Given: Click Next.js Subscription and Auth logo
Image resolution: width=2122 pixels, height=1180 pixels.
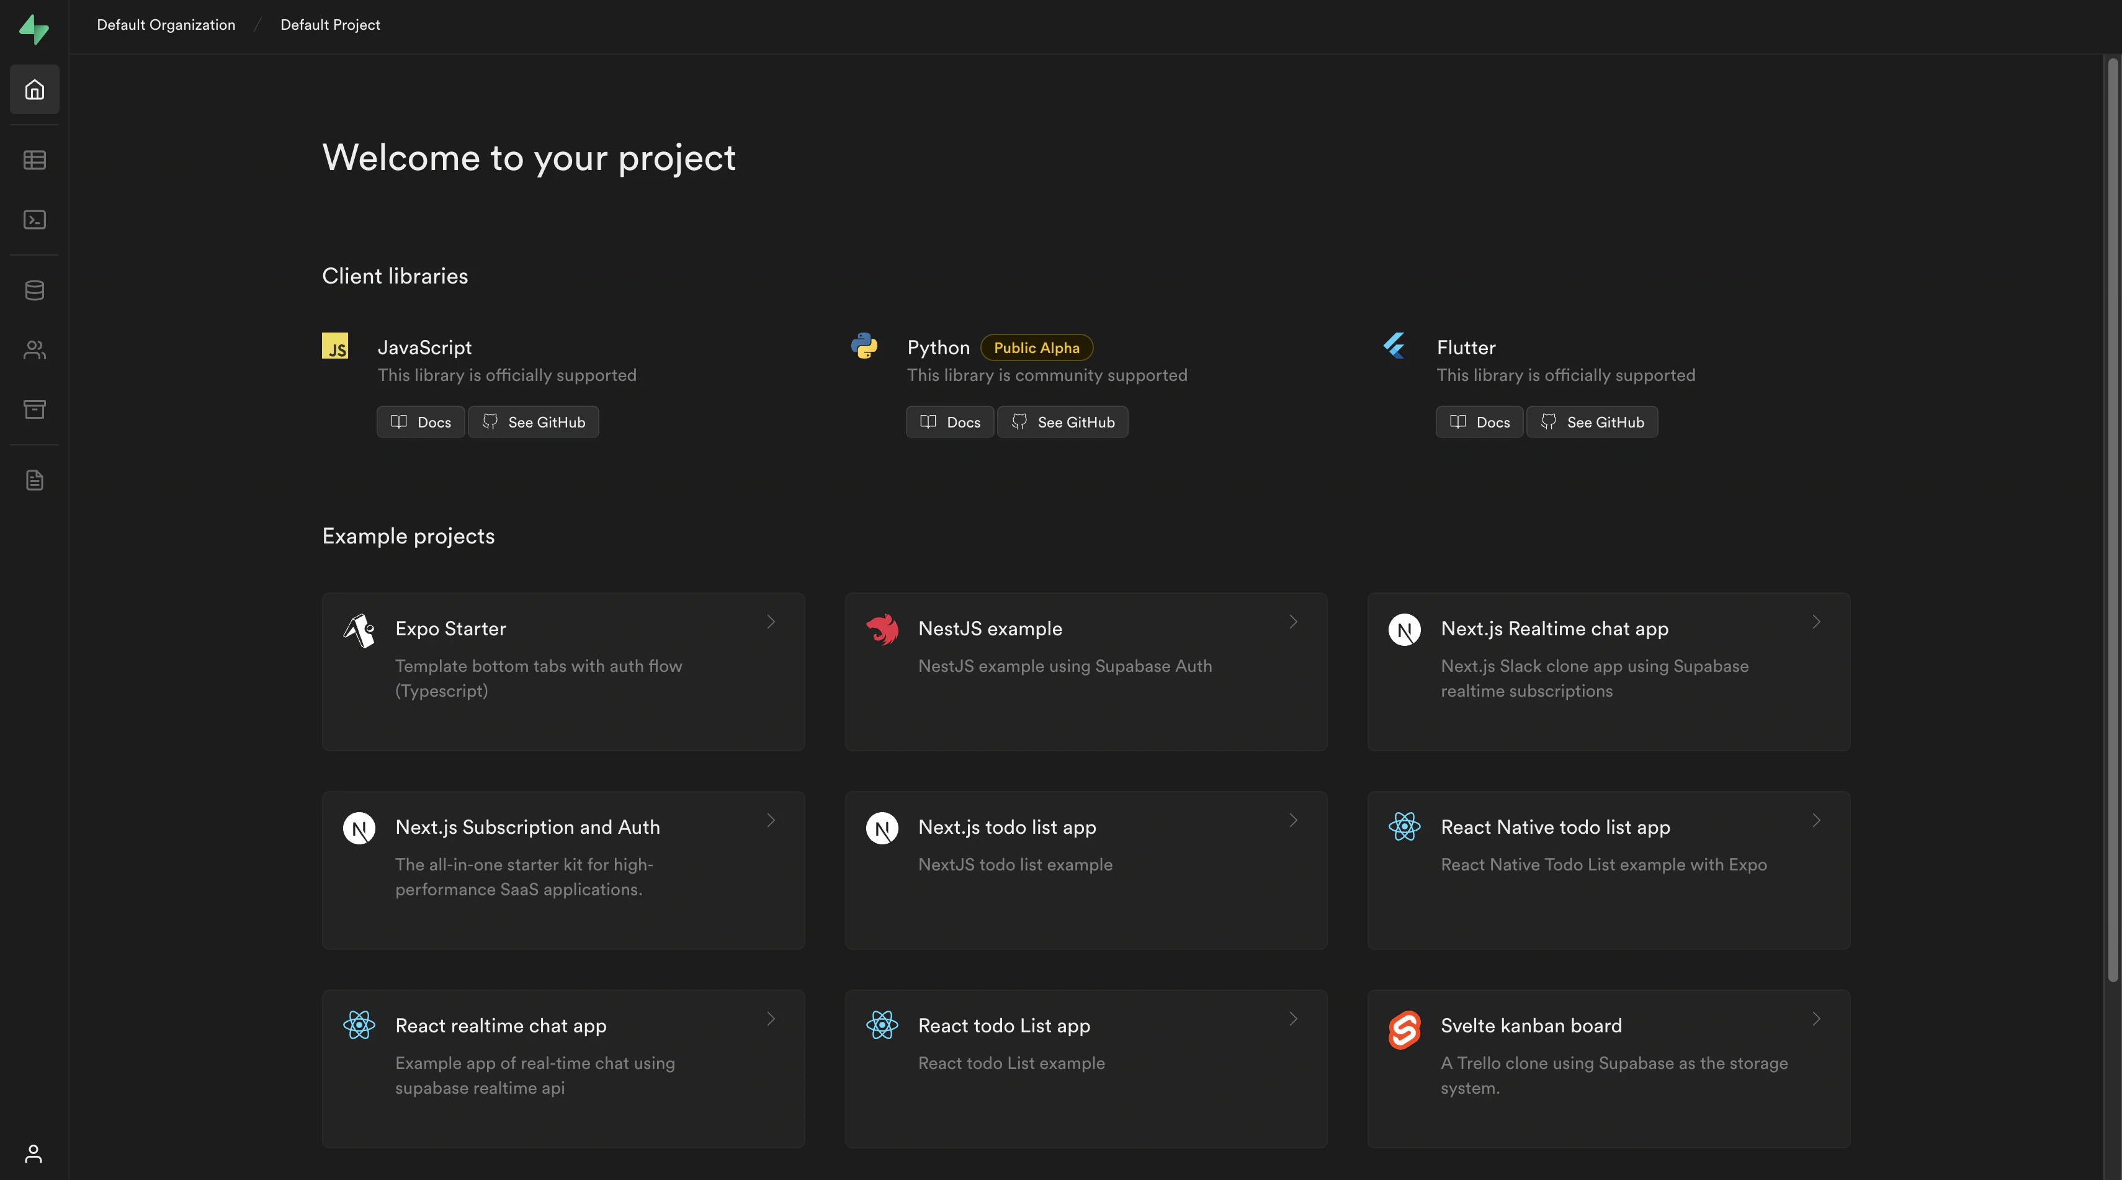Looking at the screenshot, I should [359, 828].
